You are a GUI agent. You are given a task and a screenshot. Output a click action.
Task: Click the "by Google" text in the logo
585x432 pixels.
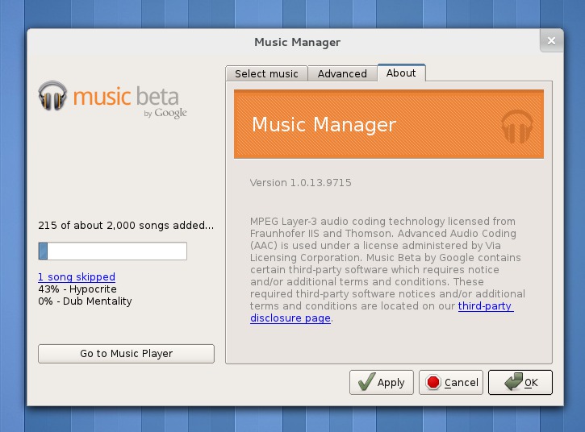[165, 113]
